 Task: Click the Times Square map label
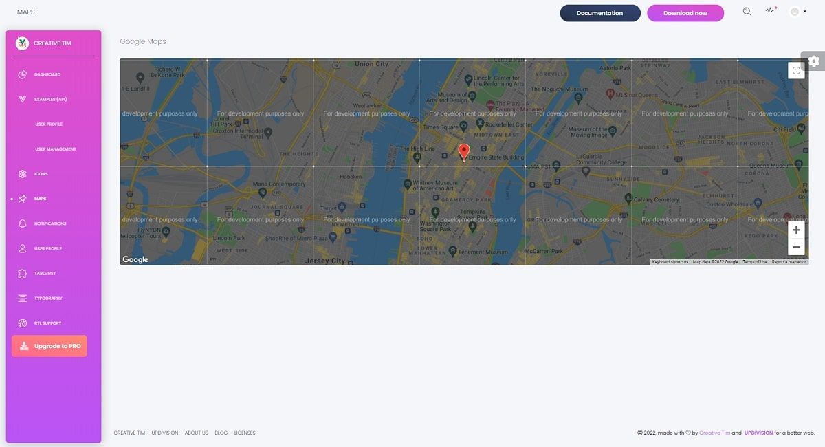(x=441, y=127)
